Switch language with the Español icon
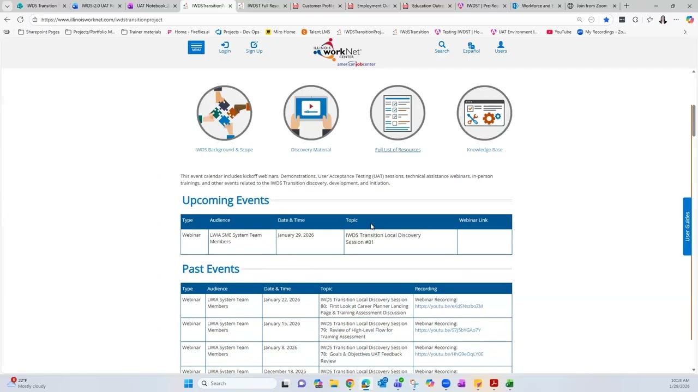 tap(471, 47)
